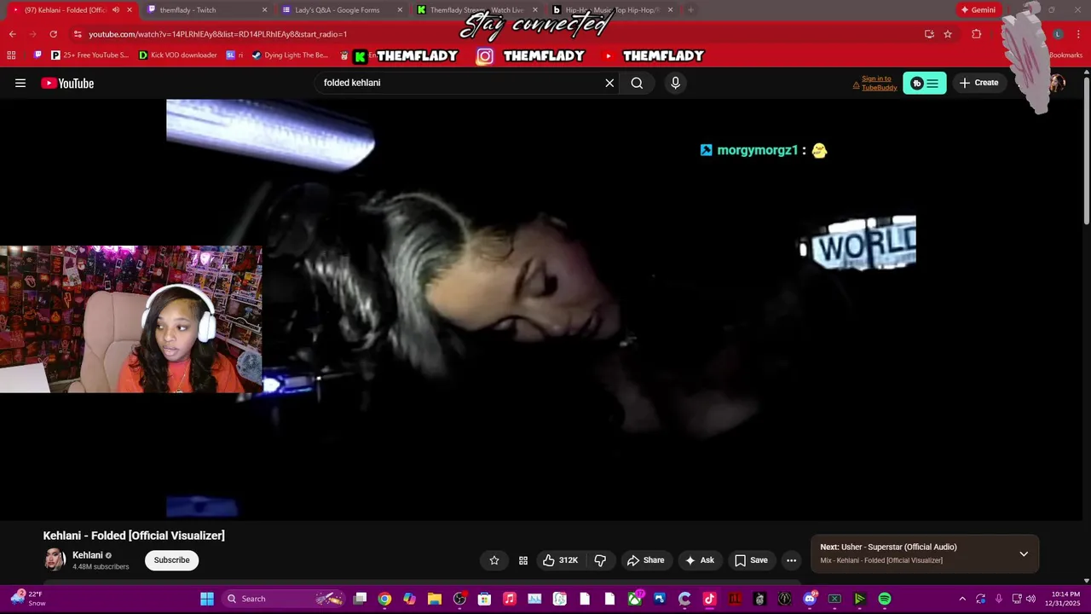Open the pink TikTok taskbar icon

[x=709, y=599]
